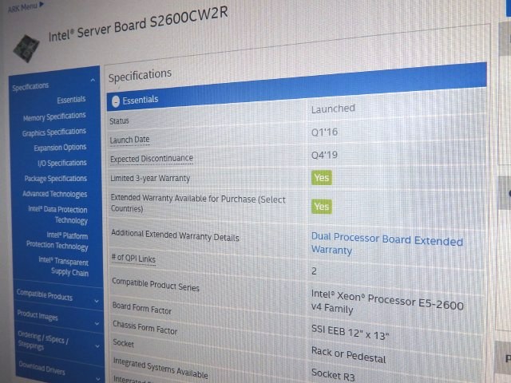Screen dimensions: 511x383
Task: Click the Specifications section heading
Action: click(x=140, y=75)
